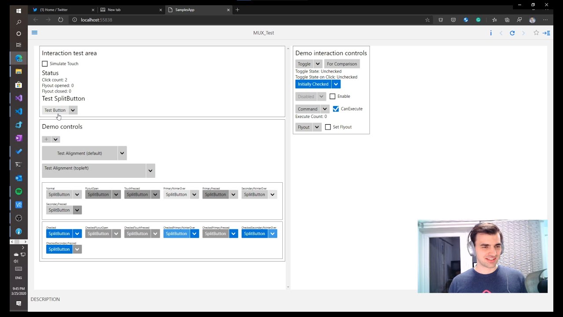
Task: Click the taskbar clock showing 9:45 PM
Action: click(19, 291)
